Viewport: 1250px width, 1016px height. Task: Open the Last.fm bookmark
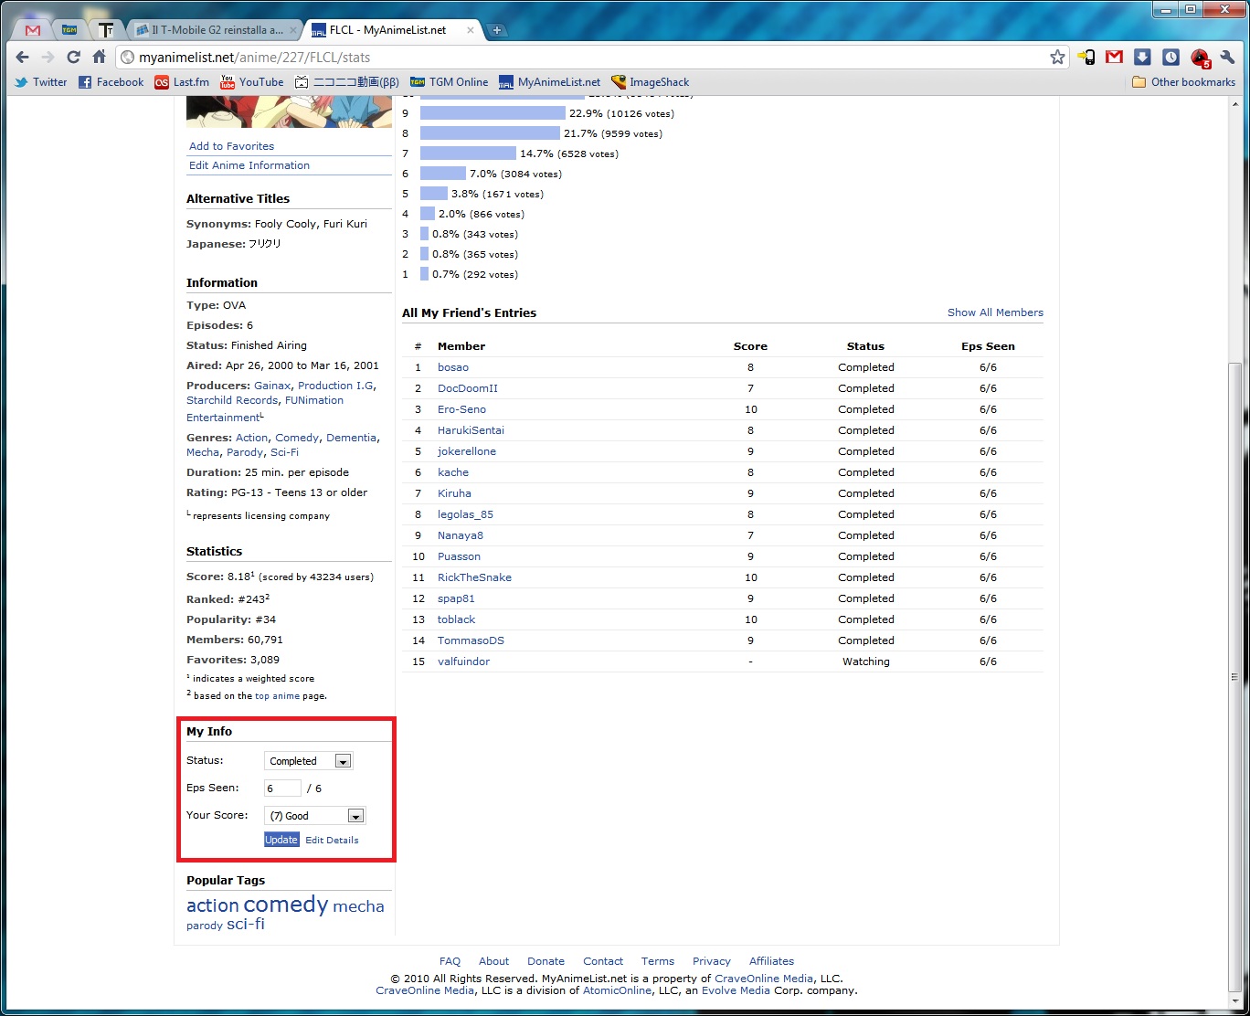click(182, 82)
